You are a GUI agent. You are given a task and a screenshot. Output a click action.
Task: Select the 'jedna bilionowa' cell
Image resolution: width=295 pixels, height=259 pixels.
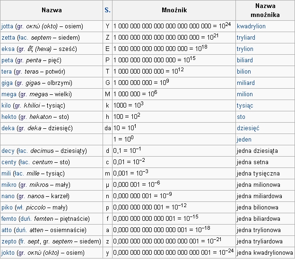tap(265, 208)
